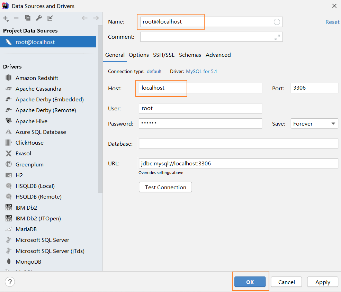Screen dimensions: 341x292
Task: Make data source global arrow icon
Action: click(x=50, y=18)
